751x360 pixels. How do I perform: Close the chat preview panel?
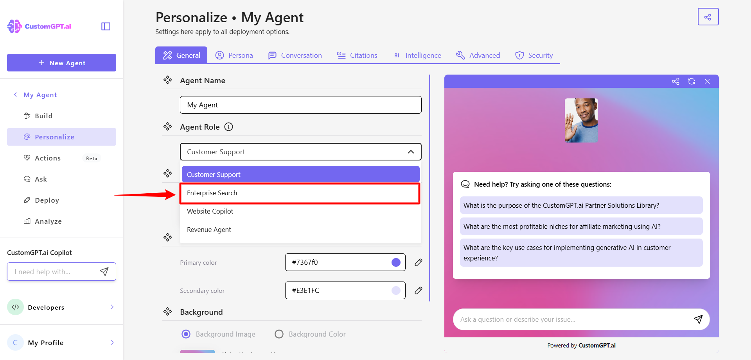pyautogui.click(x=707, y=81)
